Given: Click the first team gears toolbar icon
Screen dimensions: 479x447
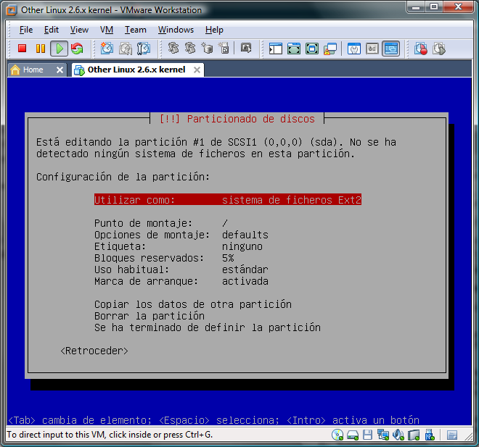Looking at the screenshot, I should pyautogui.click(x=173, y=48).
